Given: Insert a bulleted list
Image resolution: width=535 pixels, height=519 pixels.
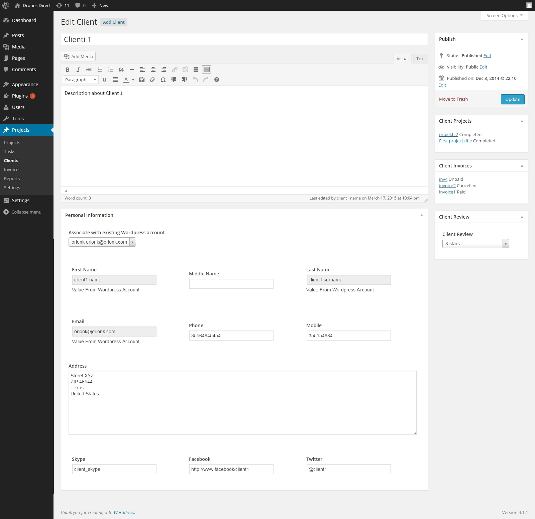Looking at the screenshot, I should (x=100, y=70).
